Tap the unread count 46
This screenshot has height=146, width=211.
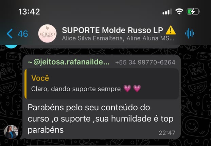(x=23, y=34)
